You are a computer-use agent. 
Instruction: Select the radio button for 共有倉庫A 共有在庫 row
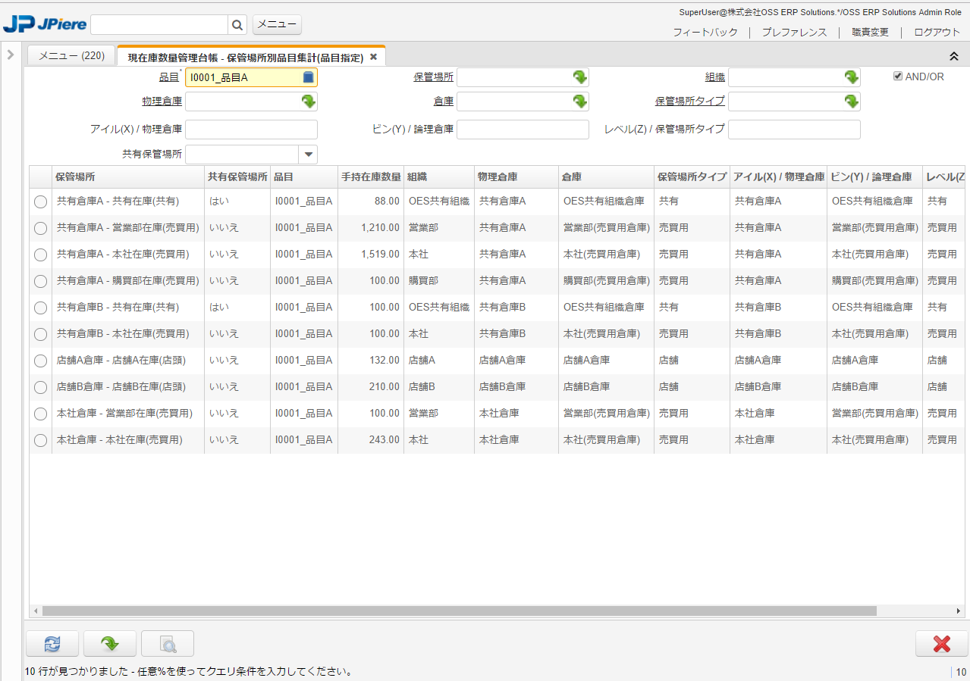(39, 201)
